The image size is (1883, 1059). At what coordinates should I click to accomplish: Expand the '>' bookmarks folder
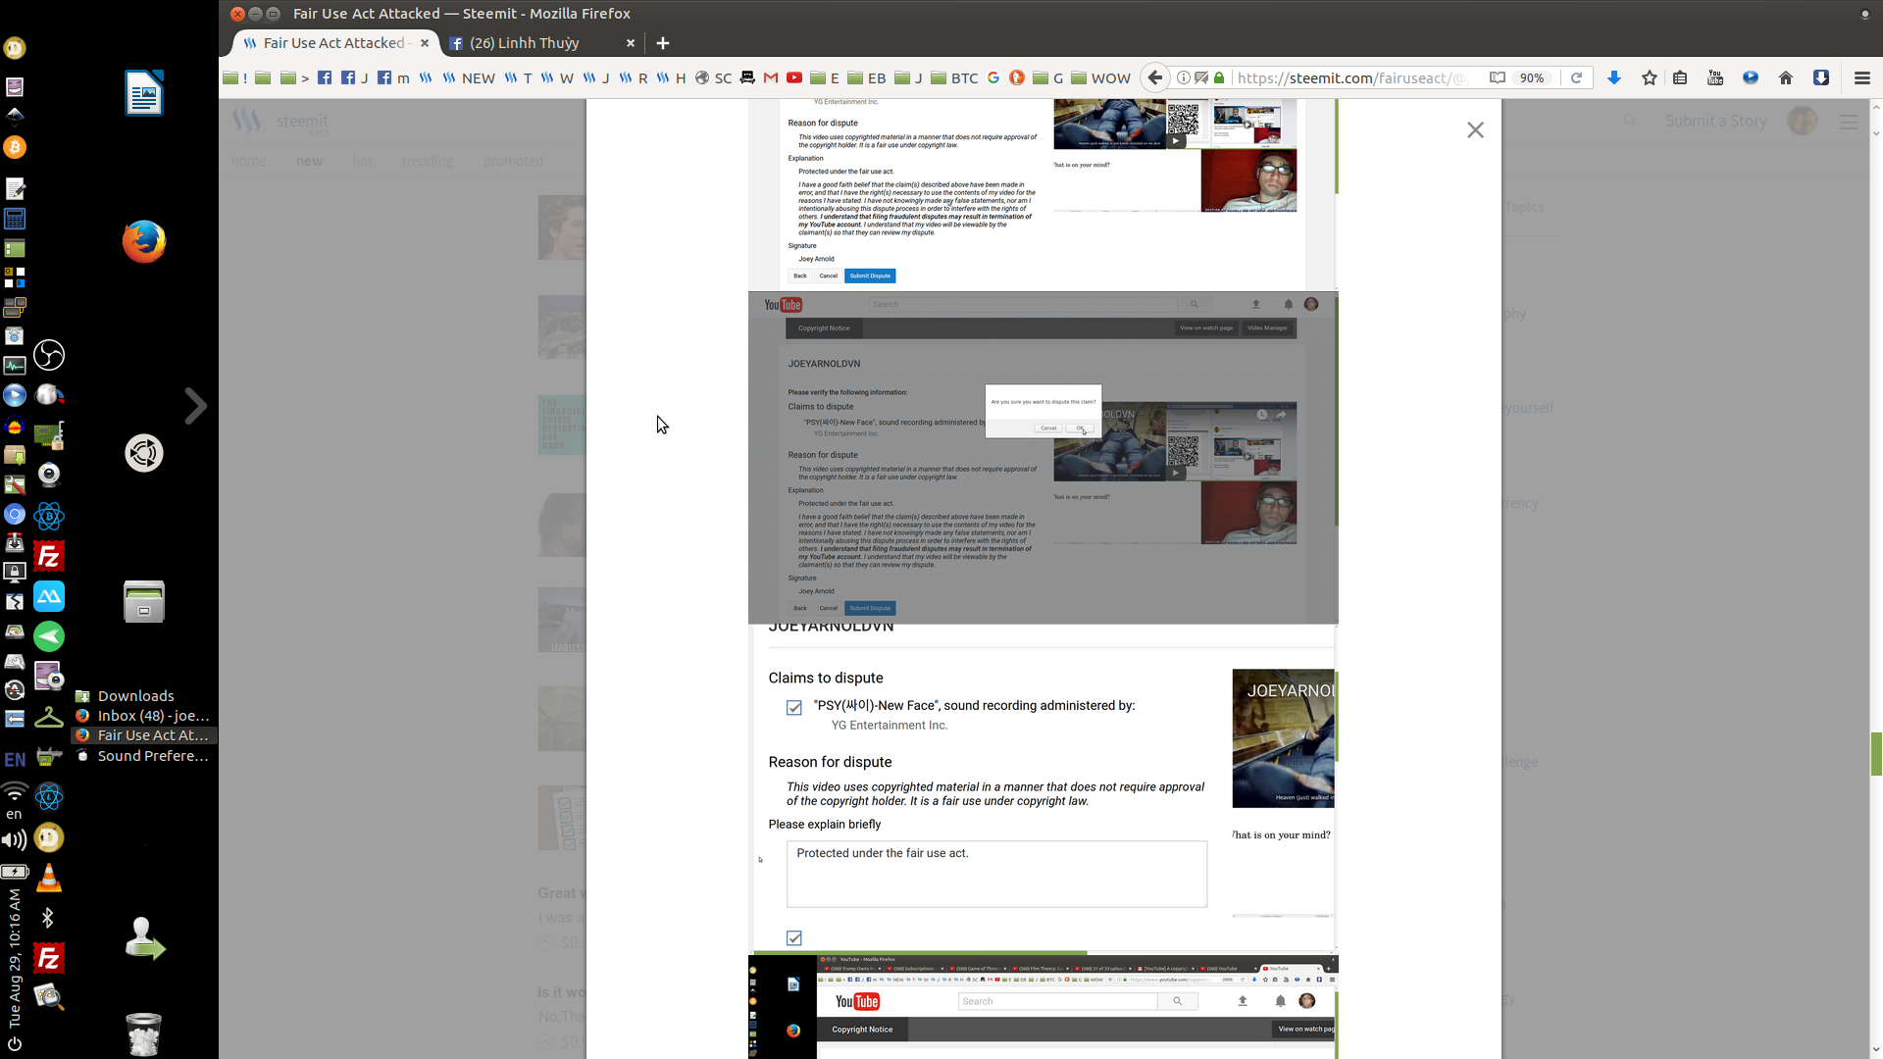295,77
